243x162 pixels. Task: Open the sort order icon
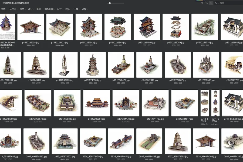pyautogui.click(x=207, y=3)
